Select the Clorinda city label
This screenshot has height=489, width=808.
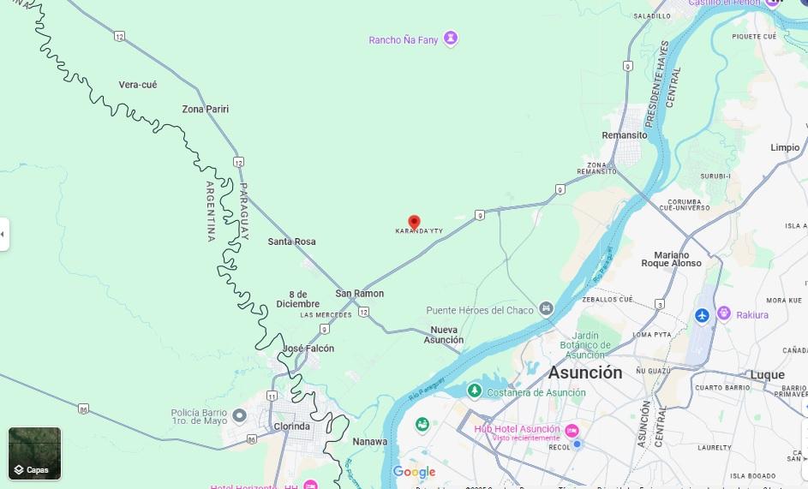(291, 426)
